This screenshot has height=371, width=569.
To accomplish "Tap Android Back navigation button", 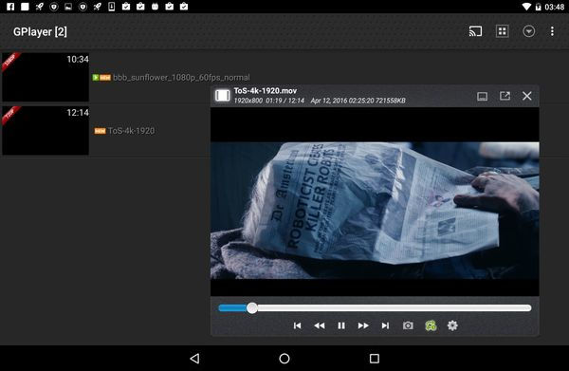I will tap(194, 359).
